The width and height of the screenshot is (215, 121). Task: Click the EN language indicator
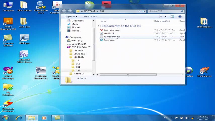[x=166, y=117]
